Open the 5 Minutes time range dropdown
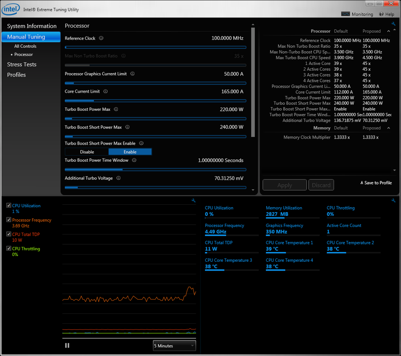The image size is (401, 356). point(174,346)
